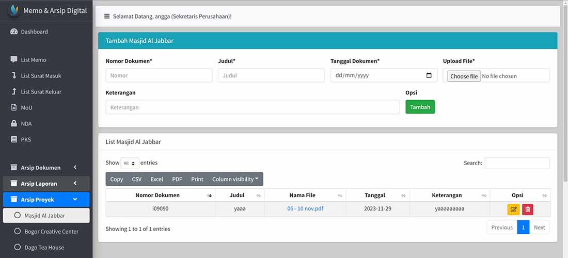Expand the Arsip Dokumen menu
Screen dimensions: 568x258
click(46, 168)
